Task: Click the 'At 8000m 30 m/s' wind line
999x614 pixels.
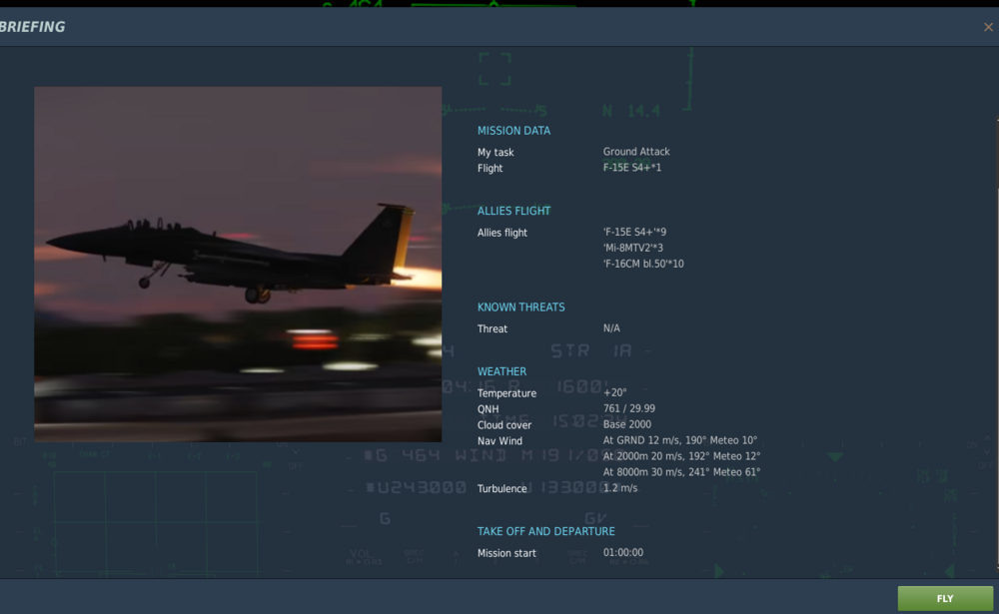Action: coord(681,472)
